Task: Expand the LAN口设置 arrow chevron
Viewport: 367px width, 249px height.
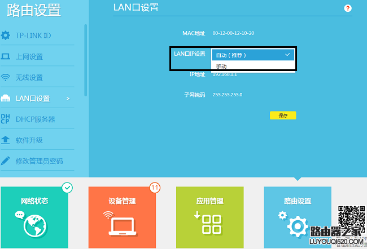Action: 68,99
